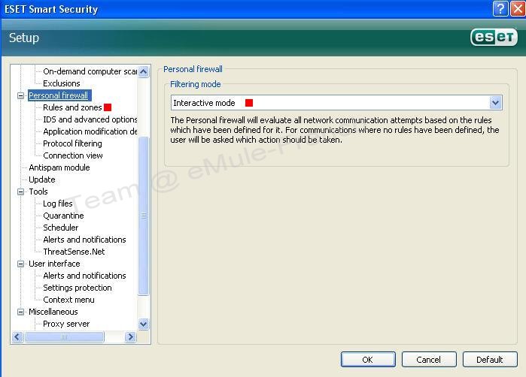This screenshot has width=526, height=377.
Task: Select Miscellaneous tree item
Action: point(53,312)
